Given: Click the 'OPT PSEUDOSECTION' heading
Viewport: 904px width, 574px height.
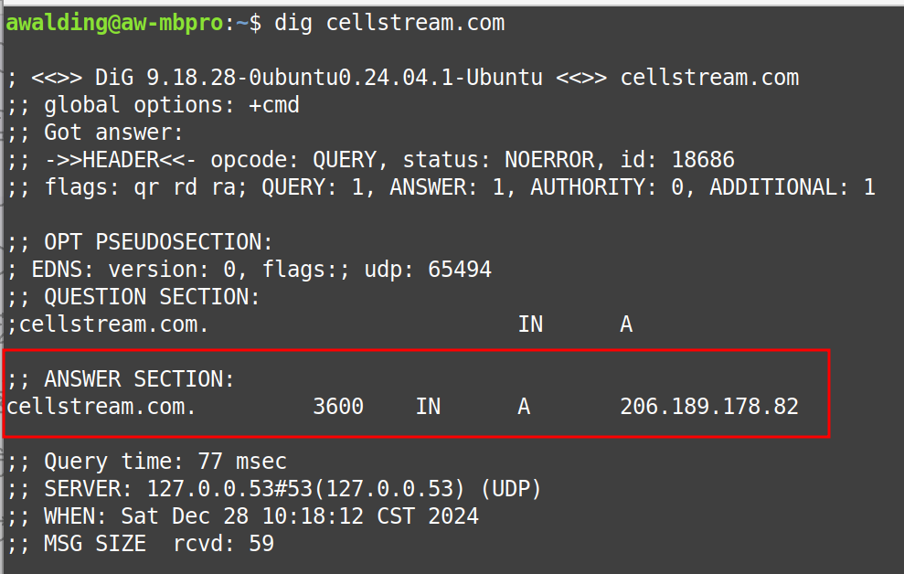Looking at the screenshot, I should (158, 242).
